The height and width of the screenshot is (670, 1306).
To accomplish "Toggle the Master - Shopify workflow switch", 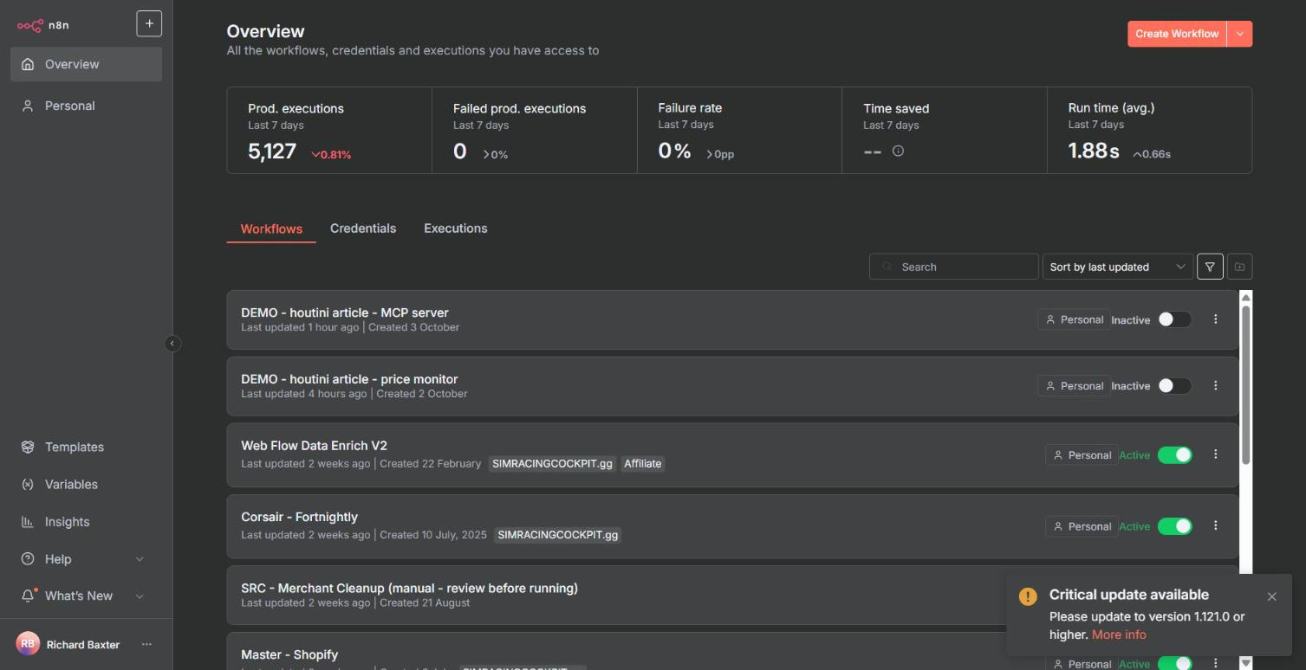I will [x=1174, y=663].
